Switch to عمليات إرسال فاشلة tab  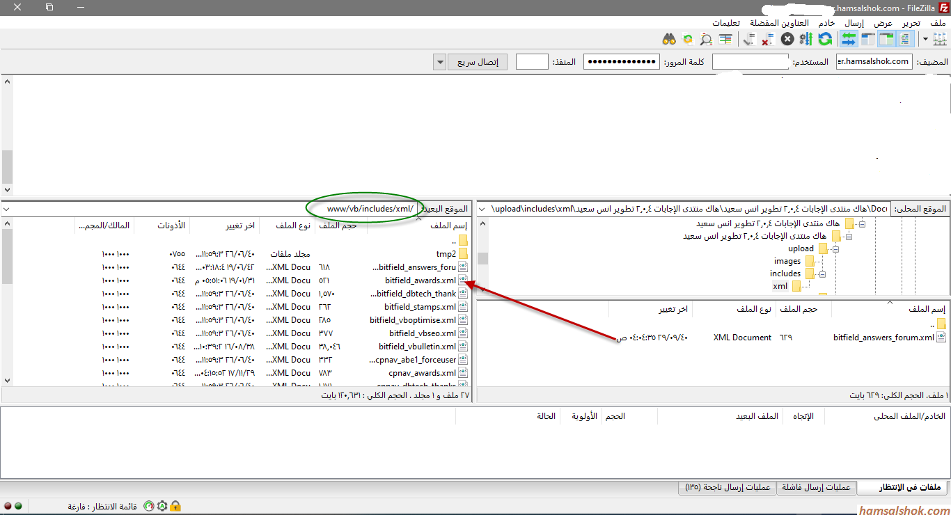click(x=817, y=487)
